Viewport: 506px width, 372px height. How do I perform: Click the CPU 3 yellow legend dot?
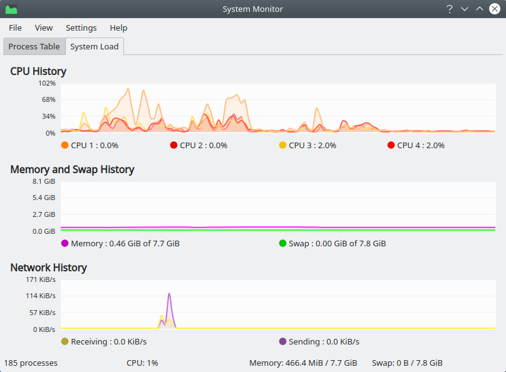coord(282,145)
